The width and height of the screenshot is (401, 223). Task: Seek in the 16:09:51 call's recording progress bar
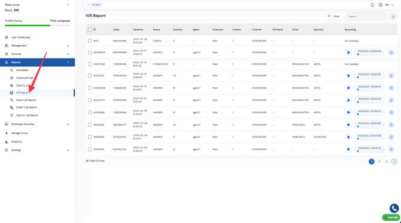[369, 90]
